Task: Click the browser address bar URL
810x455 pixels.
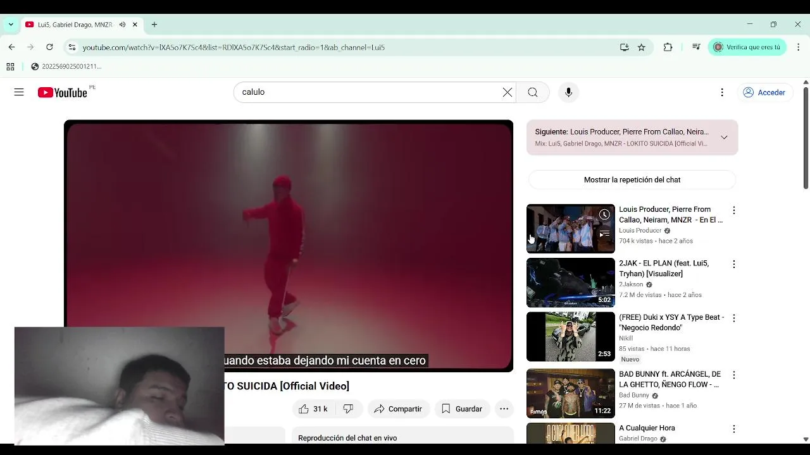Action: [234, 47]
